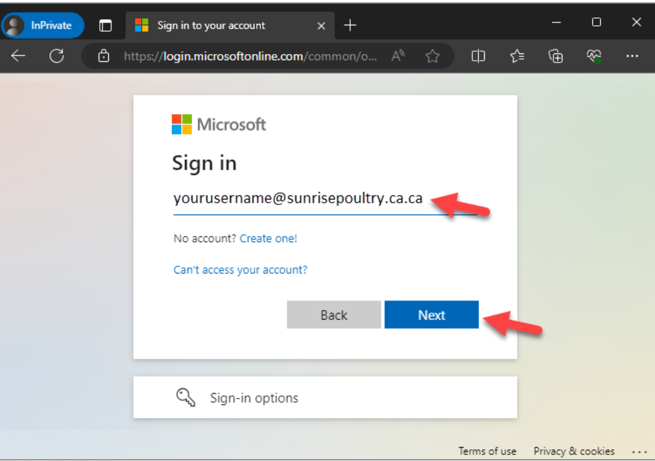
Task: View site information via the lock icon
Action: click(103, 56)
